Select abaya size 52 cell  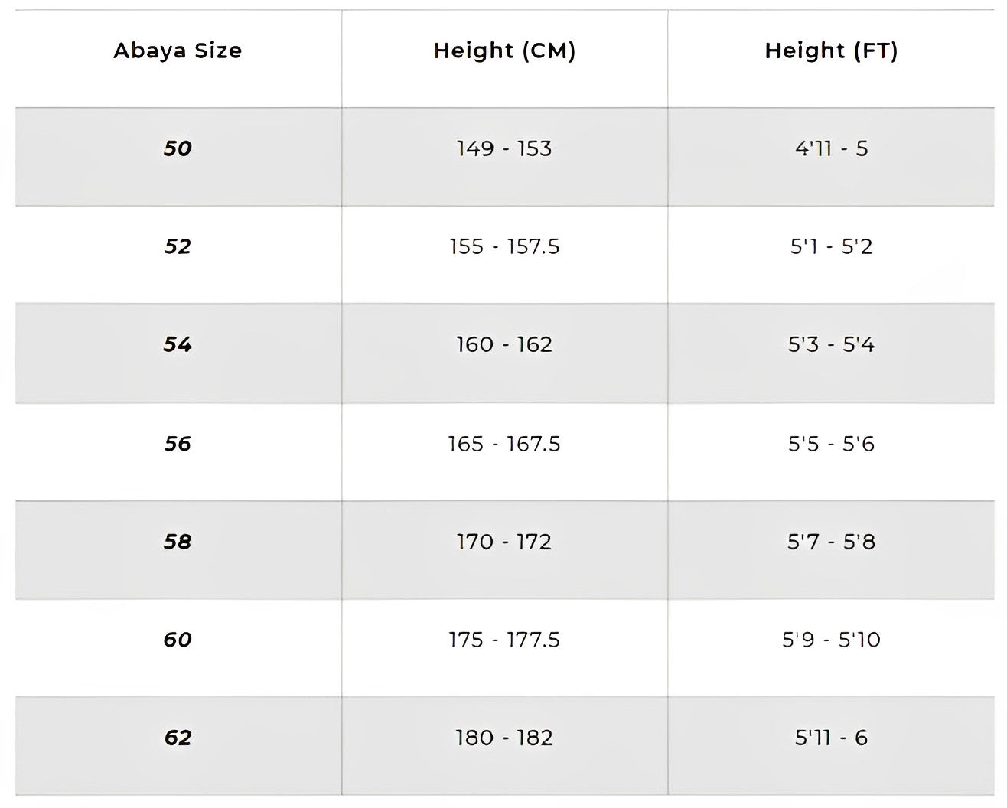pos(178,246)
